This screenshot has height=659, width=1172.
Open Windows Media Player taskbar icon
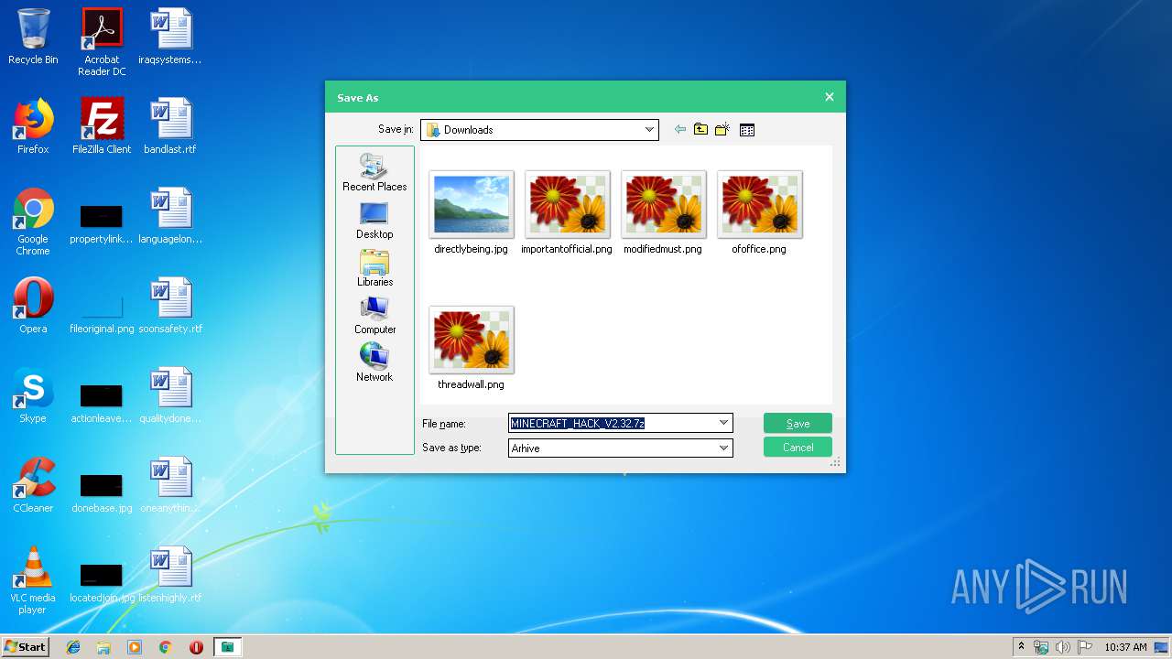135,647
